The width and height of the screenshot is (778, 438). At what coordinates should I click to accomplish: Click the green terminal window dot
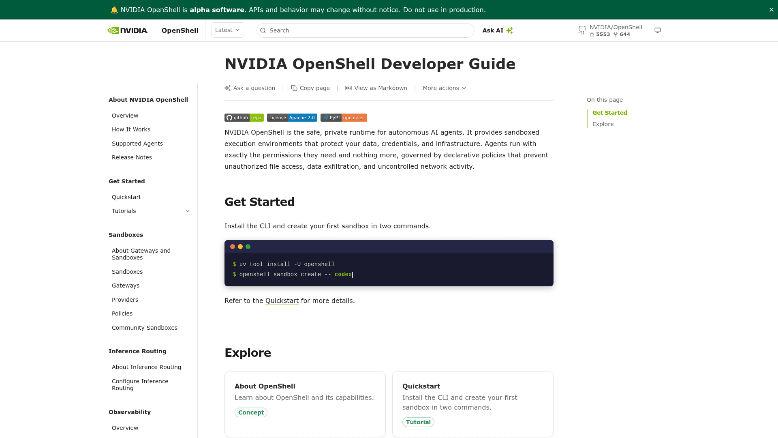point(248,247)
